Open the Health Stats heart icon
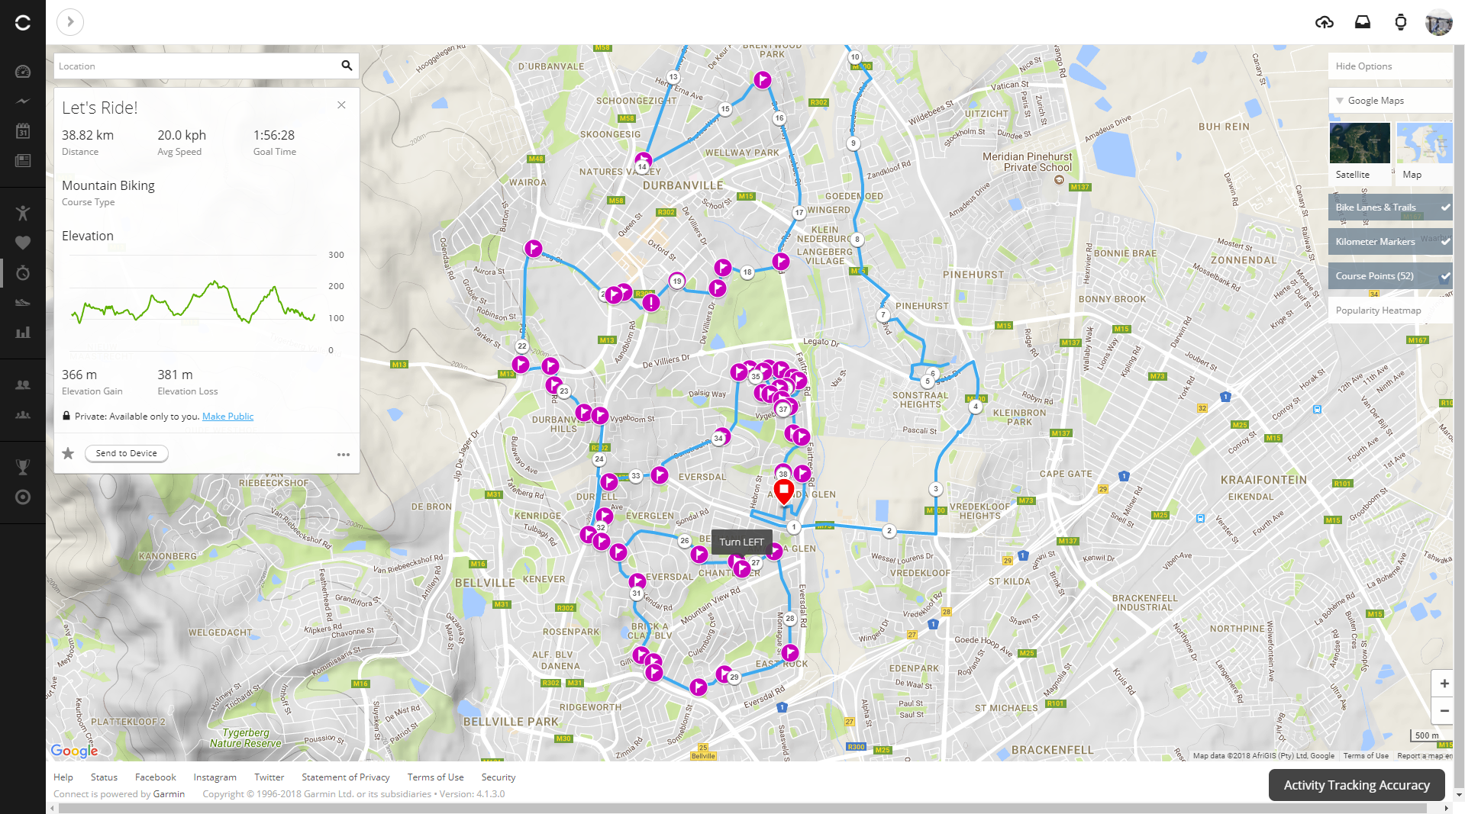The image size is (1465, 814). pyautogui.click(x=23, y=243)
